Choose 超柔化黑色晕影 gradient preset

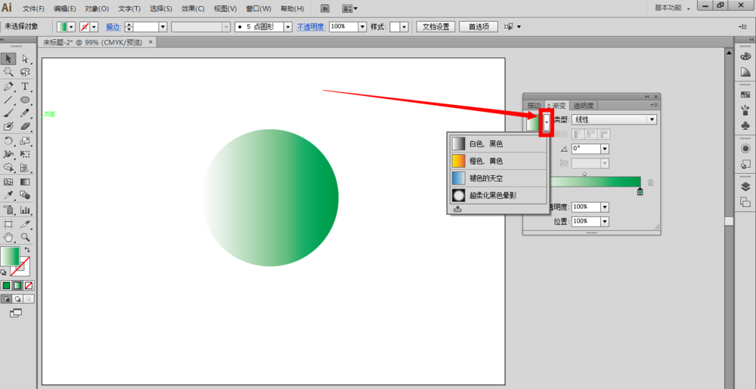click(498, 196)
